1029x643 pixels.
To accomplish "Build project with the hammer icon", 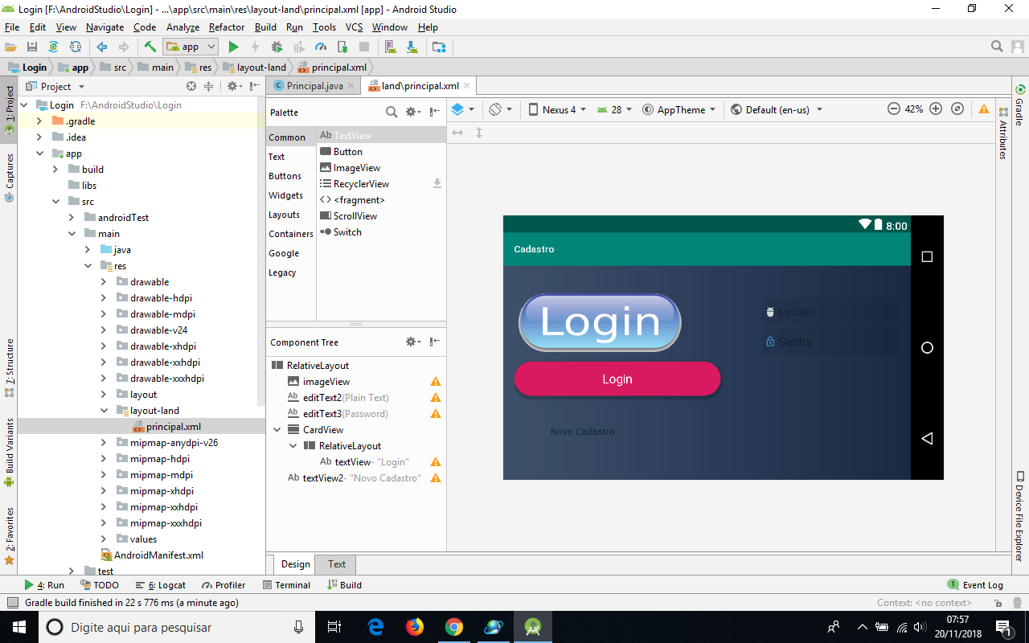I will (150, 47).
